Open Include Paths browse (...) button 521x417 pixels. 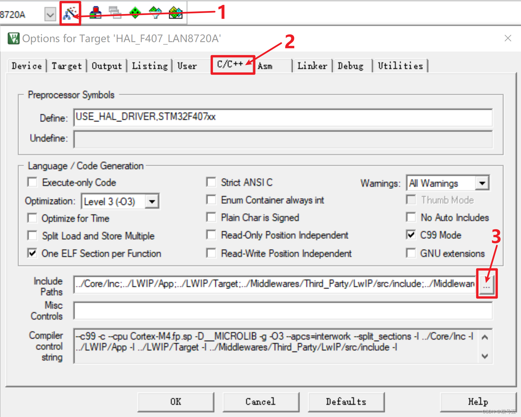click(487, 285)
